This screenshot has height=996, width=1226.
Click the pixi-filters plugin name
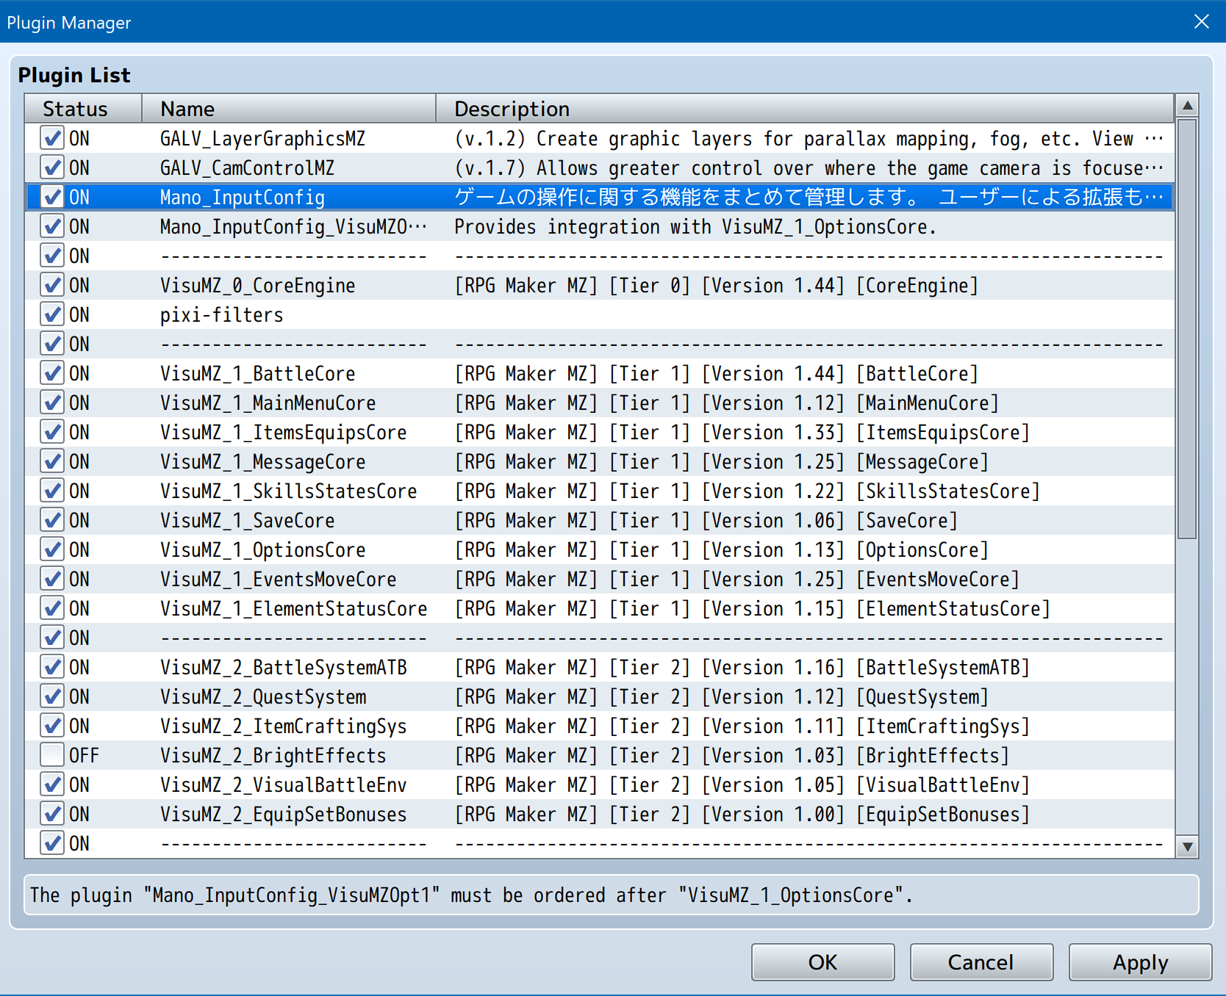click(x=221, y=314)
